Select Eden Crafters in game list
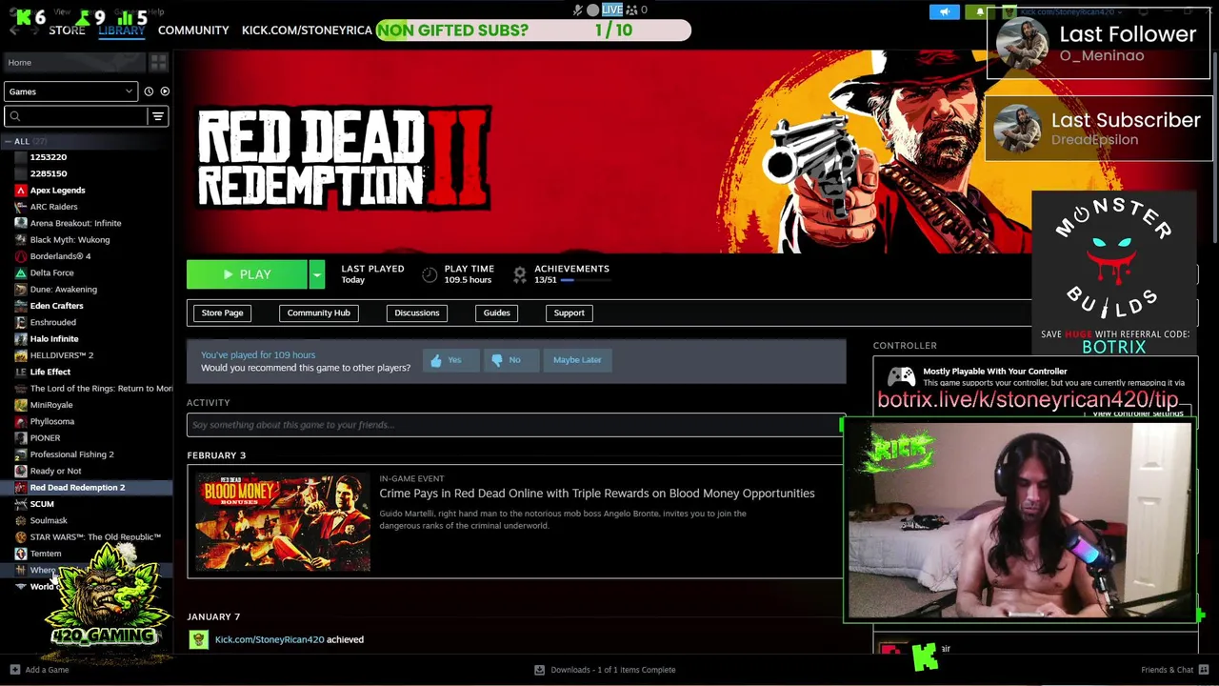The width and height of the screenshot is (1219, 686). click(56, 306)
